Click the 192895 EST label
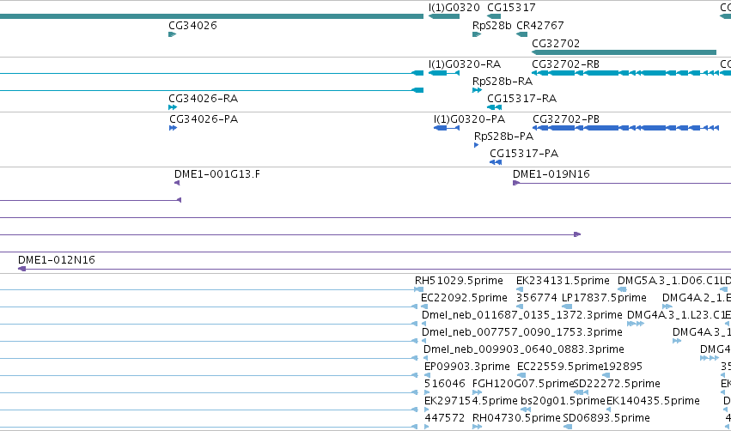The width and height of the screenshot is (731, 431). coord(623,367)
